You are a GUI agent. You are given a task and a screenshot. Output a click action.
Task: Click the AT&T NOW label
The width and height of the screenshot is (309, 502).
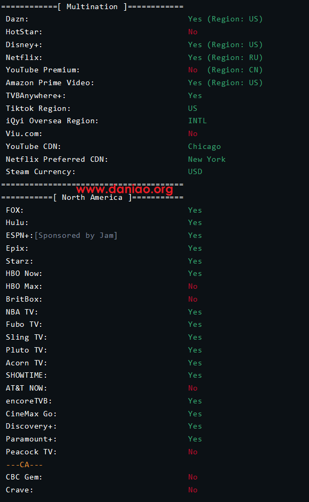(x=27, y=388)
